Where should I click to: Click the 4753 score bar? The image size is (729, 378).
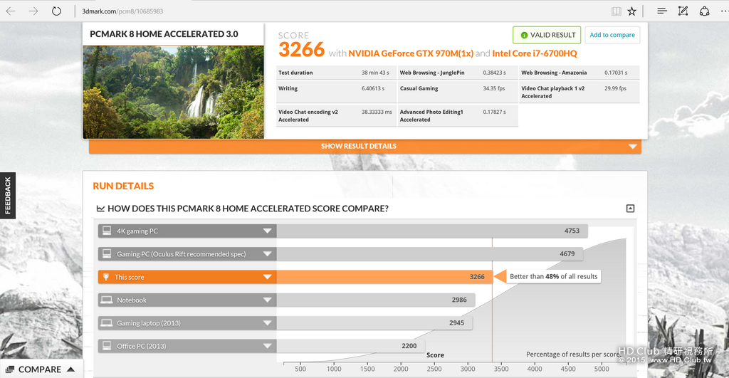(x=432, y=231)
